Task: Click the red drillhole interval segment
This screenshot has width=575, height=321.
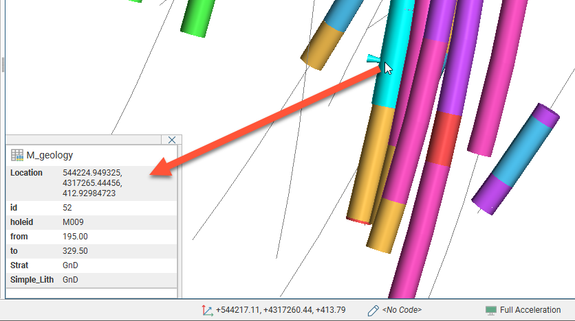Action: [x=444, y=139]
